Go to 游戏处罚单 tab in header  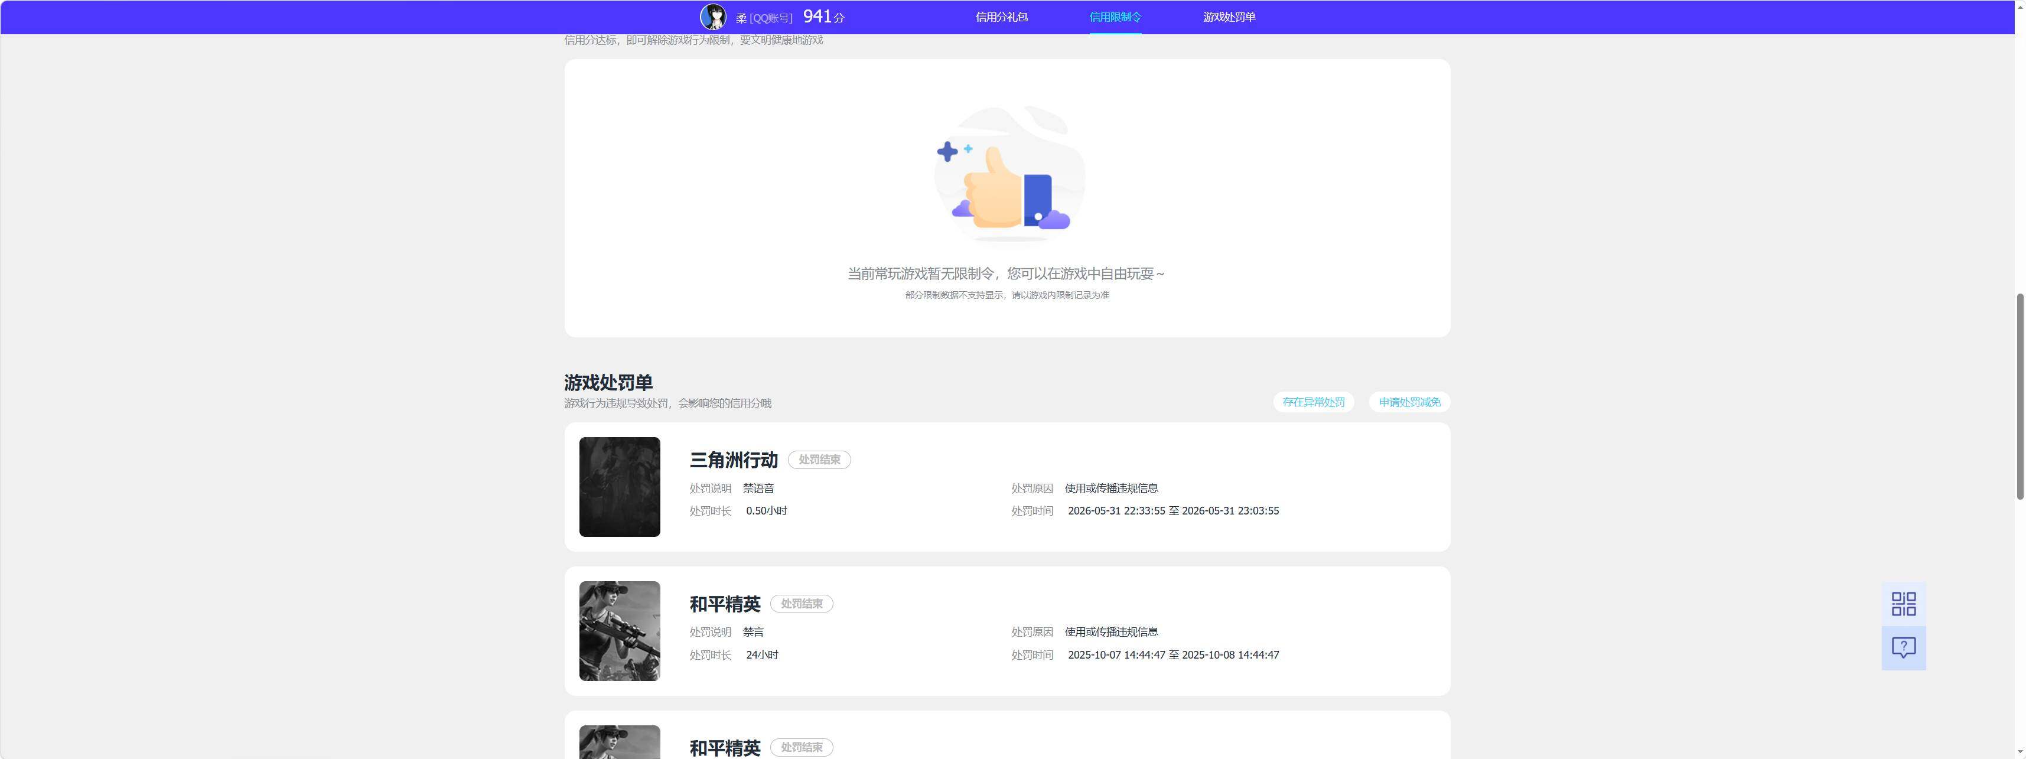click(x=1229, y=17)
